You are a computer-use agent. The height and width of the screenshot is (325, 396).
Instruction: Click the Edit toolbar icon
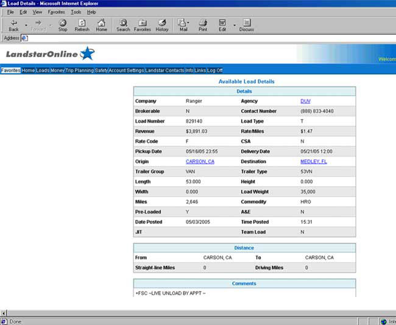222,26
